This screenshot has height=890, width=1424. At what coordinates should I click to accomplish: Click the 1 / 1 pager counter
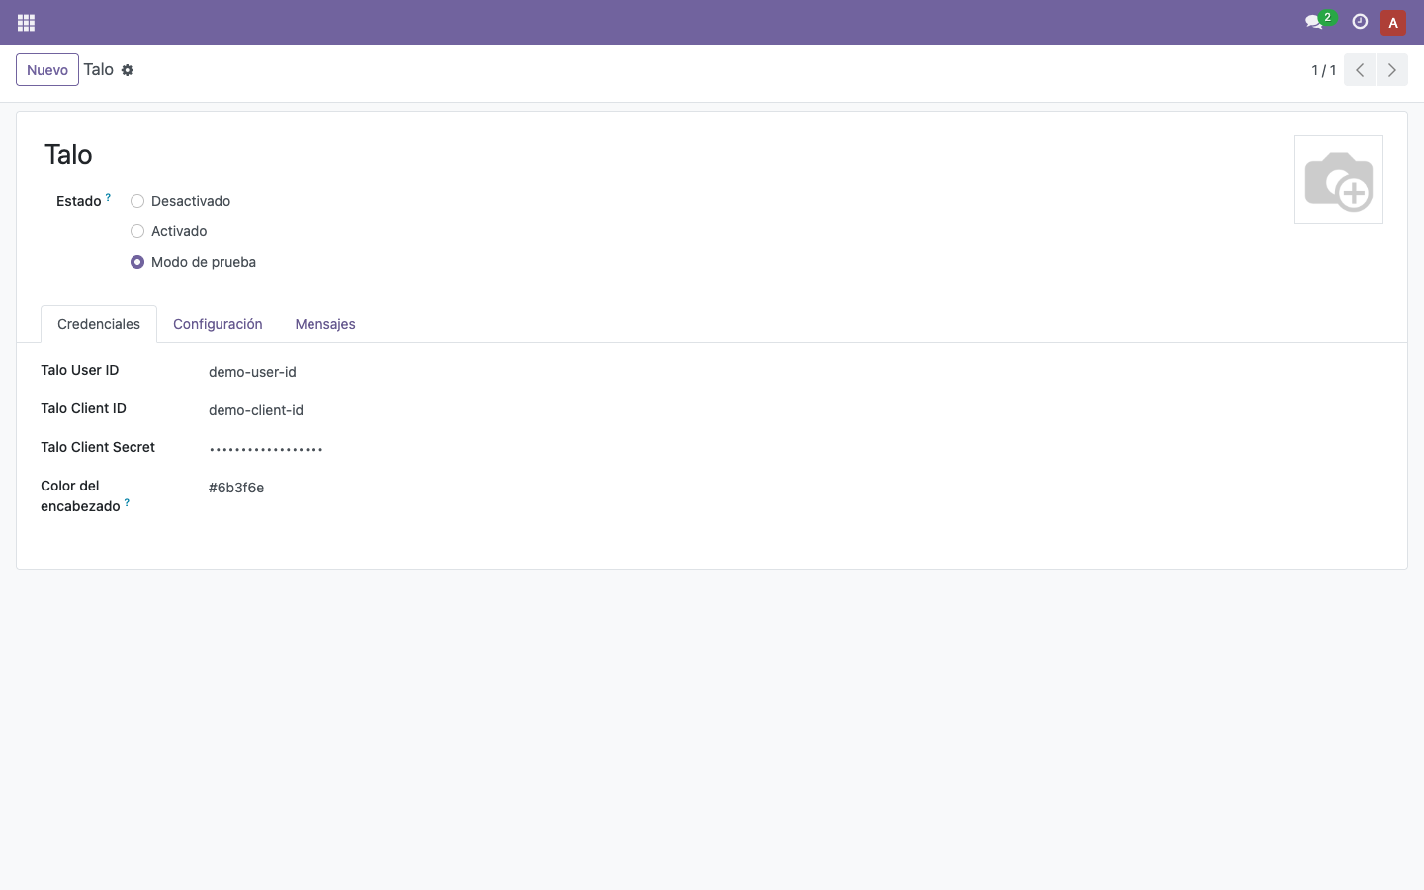click(1323, 70)
